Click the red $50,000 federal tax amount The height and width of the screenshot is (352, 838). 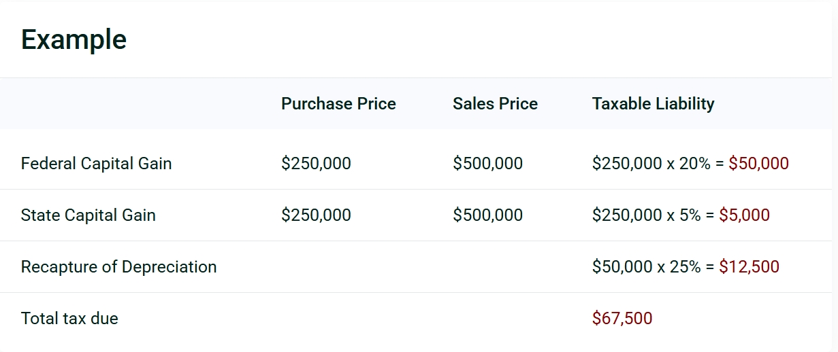click(758, 164)
